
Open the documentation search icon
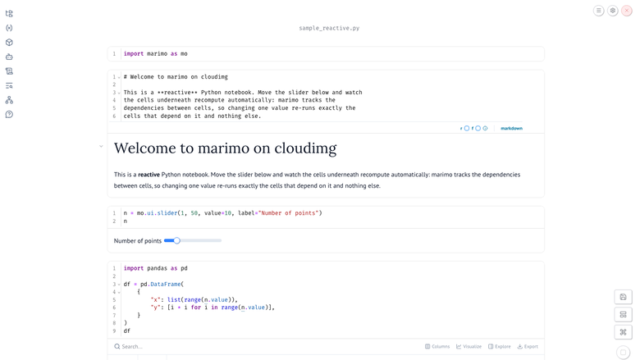click(9, 85)
